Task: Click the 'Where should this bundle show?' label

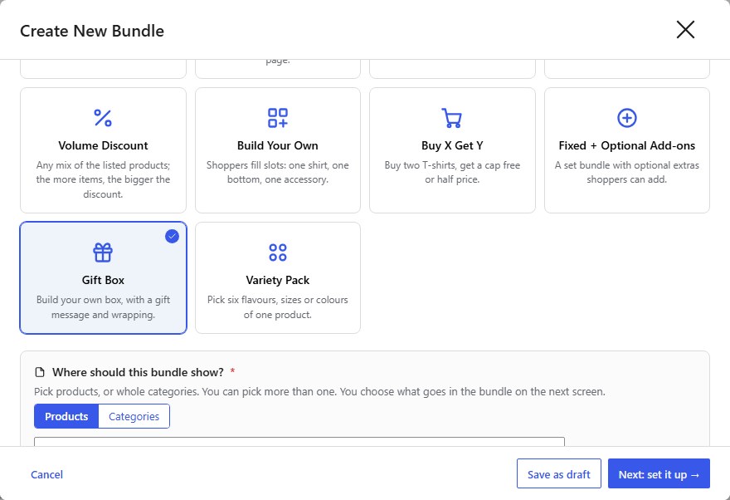Action: [138, 372]
